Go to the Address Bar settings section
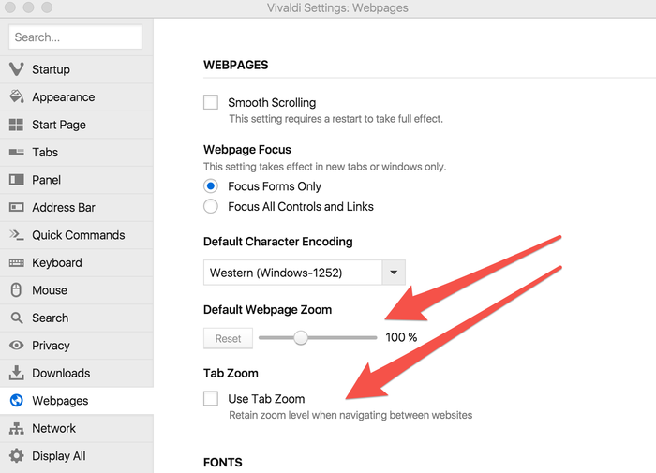This screenshot has height=473, width=656. coord(64,208)
